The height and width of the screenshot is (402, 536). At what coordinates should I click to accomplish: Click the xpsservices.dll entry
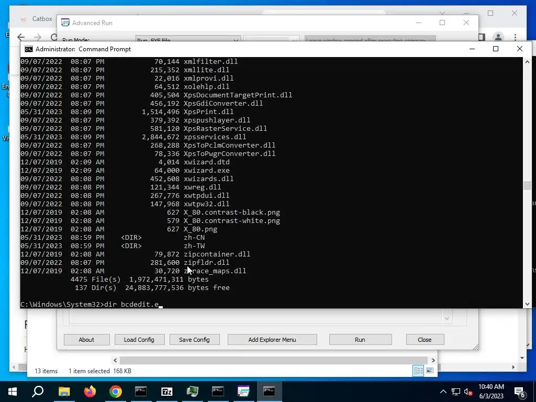click(215, 137)
